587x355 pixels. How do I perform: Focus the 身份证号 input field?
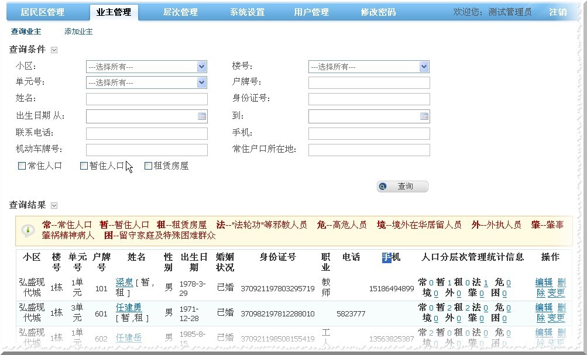point(369,99)
